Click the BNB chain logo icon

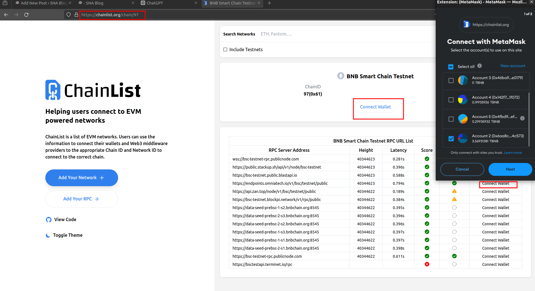(341, 76)
